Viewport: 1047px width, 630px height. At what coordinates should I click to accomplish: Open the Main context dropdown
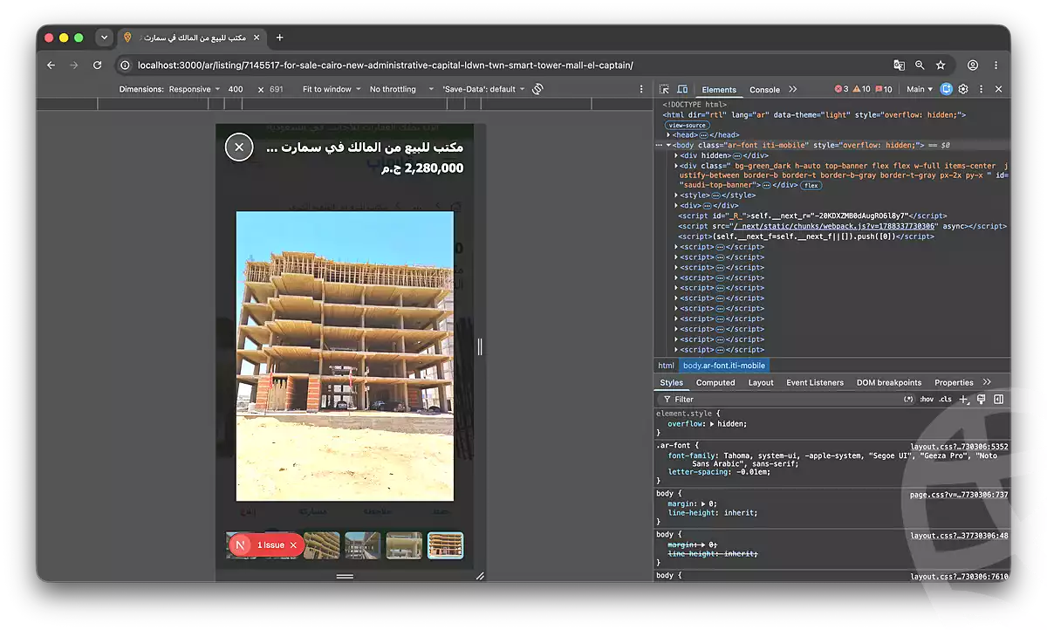(x=919, y=89)
